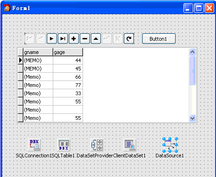Screen dimensions: 216x177
Task: Go to first record in navigator
Action: tap(30, 39)
